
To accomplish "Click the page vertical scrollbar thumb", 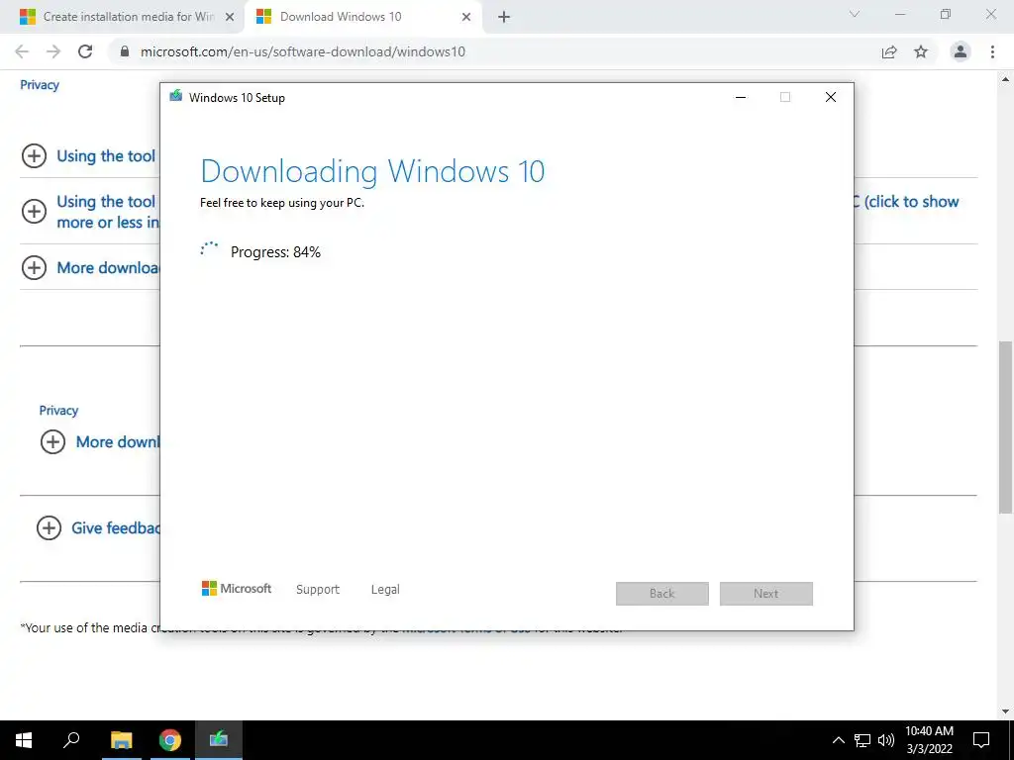I will click(1006, 427).
